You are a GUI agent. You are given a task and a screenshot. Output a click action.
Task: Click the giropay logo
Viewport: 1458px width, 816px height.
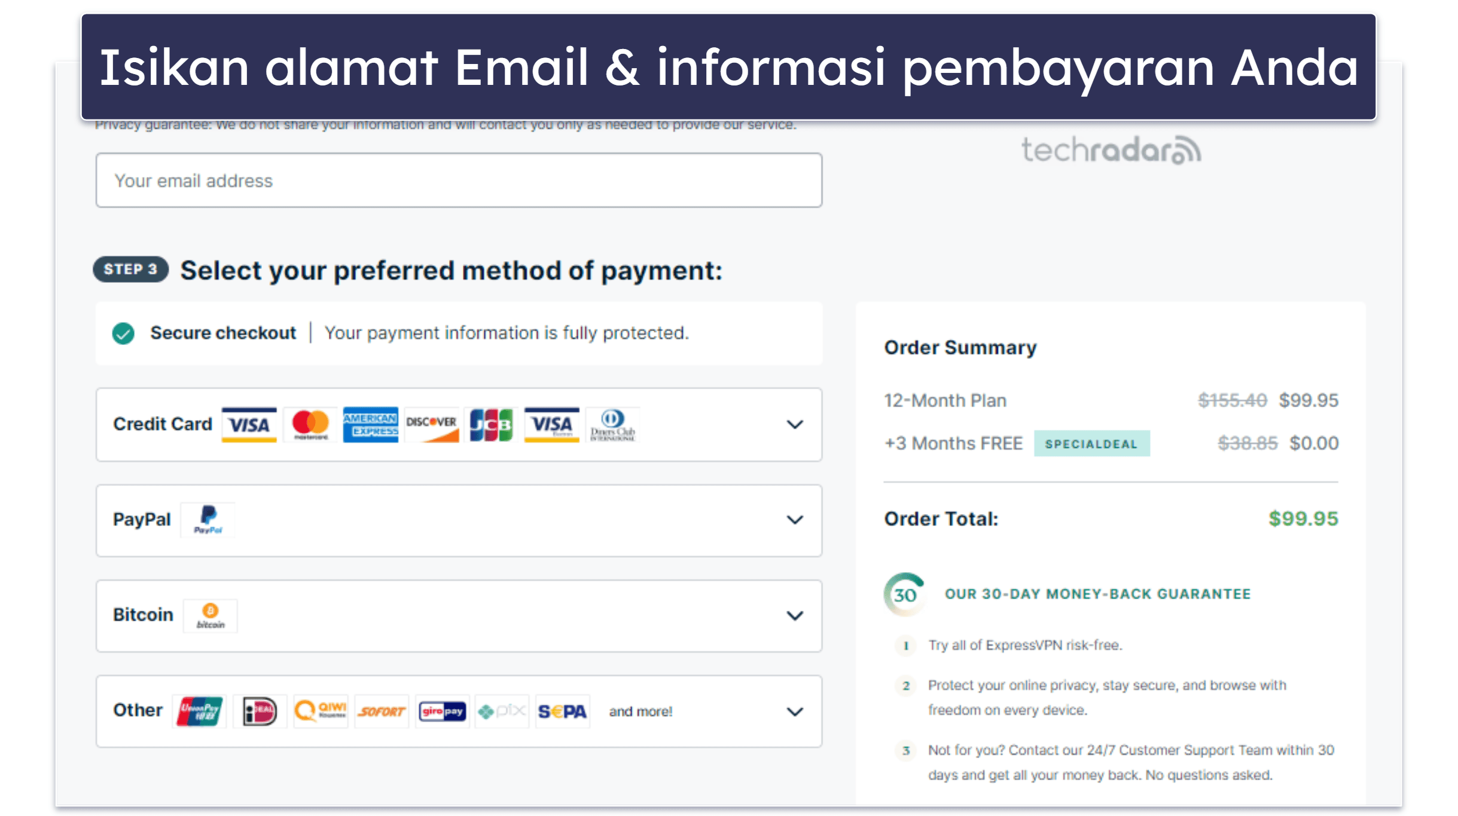(x=442, y=711)
